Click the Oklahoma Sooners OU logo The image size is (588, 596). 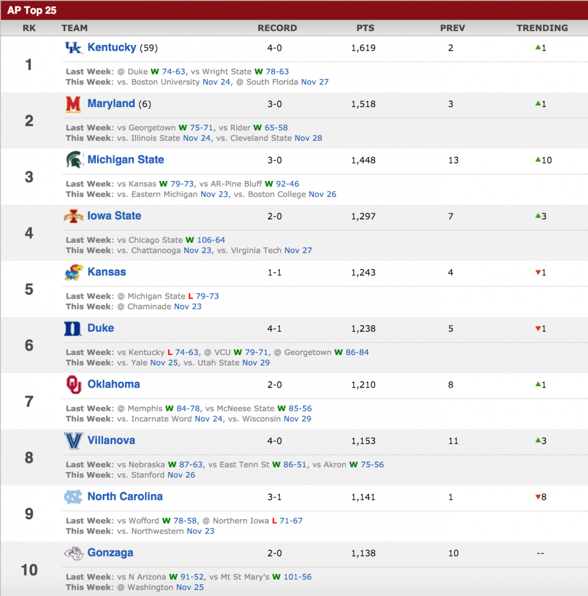coord(74,385)
